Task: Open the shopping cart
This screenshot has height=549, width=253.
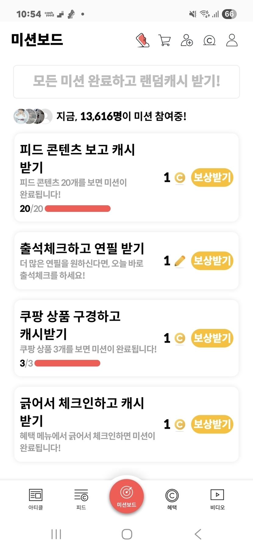Action: coord(165,40)
